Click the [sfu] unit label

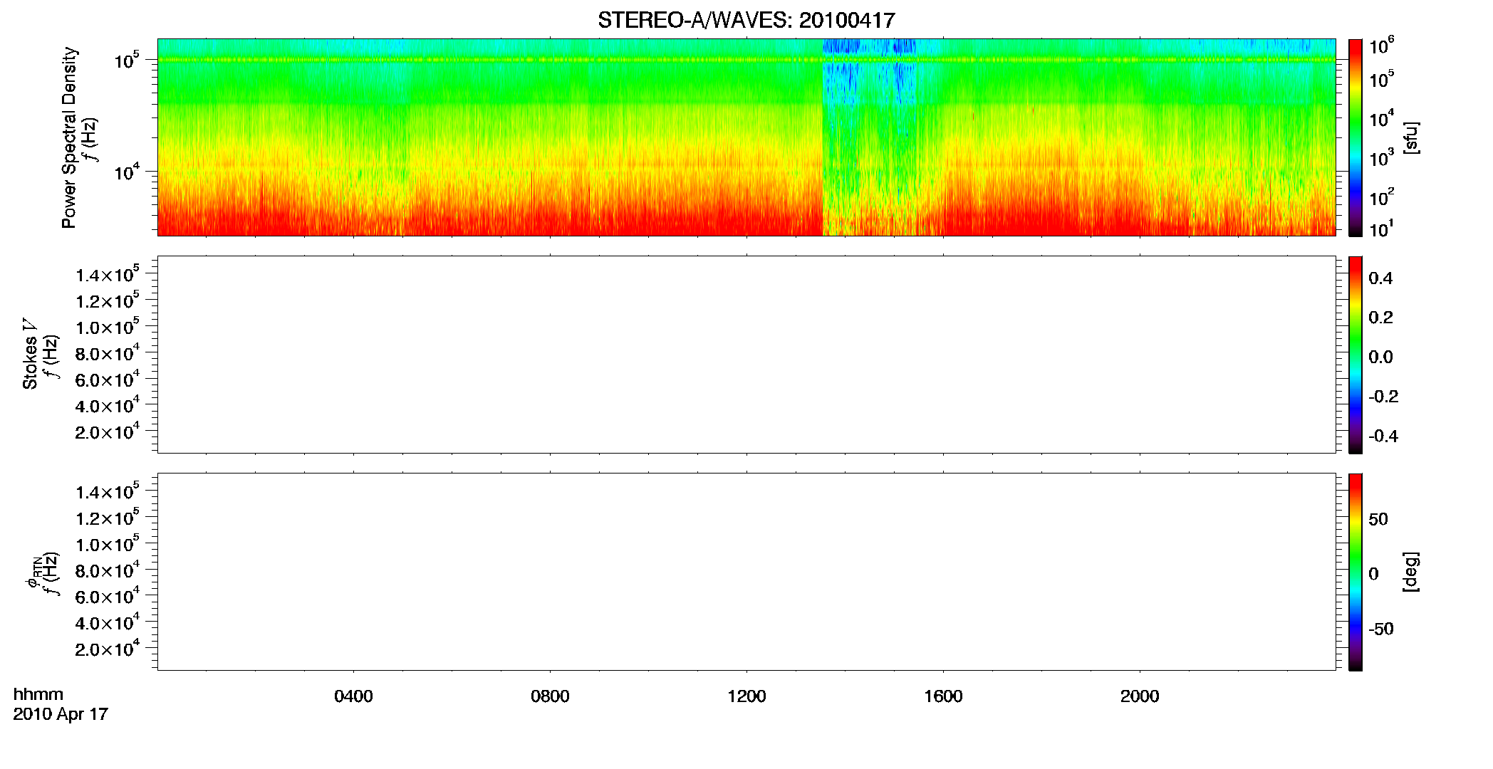click(x=1411, y=137)
